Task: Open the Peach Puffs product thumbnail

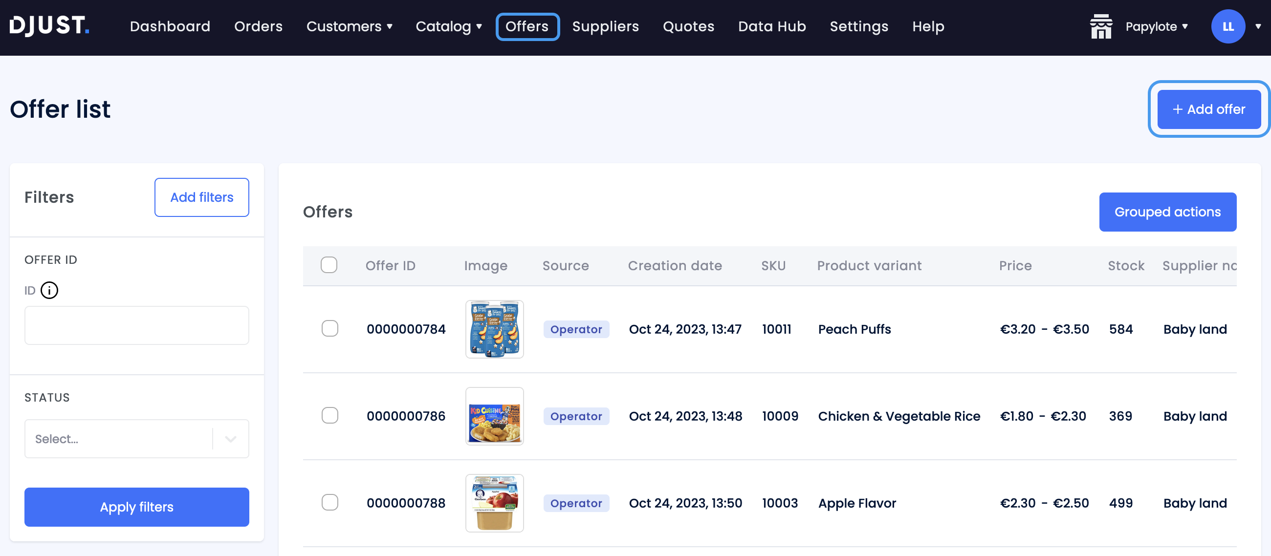Action: pyautogui.click(x=494, y=329)
